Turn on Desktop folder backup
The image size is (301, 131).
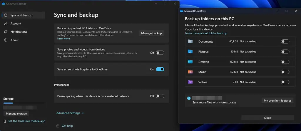coord(285,62)
